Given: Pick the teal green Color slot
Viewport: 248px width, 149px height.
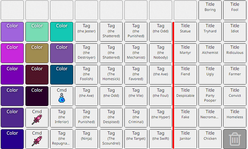Looking at the screenshot, I should [62, 32].
